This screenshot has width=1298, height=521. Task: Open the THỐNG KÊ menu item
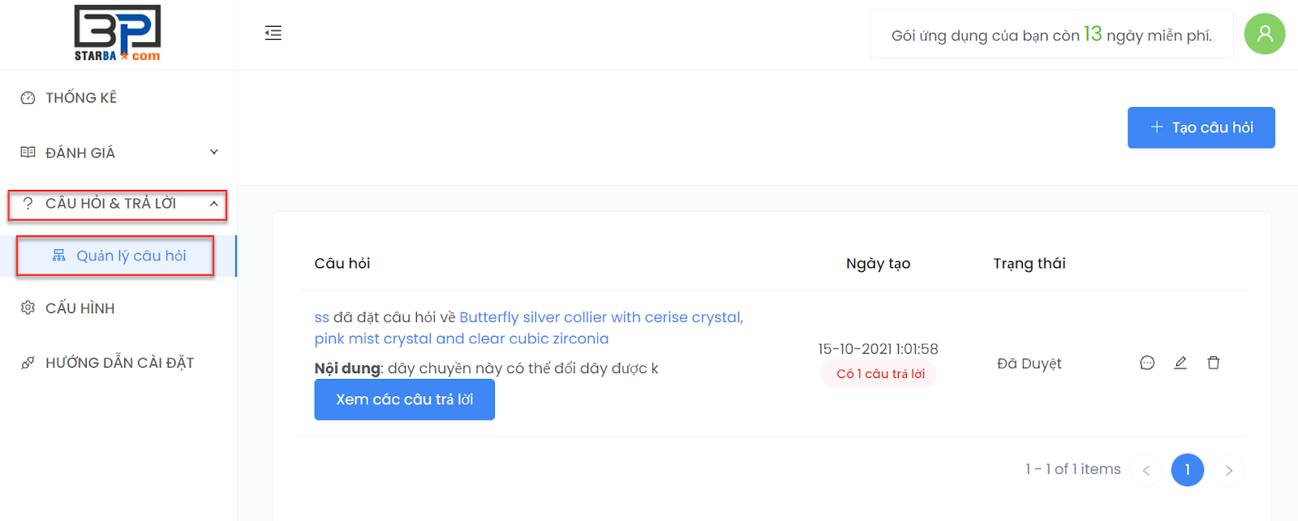click(81, 98)
